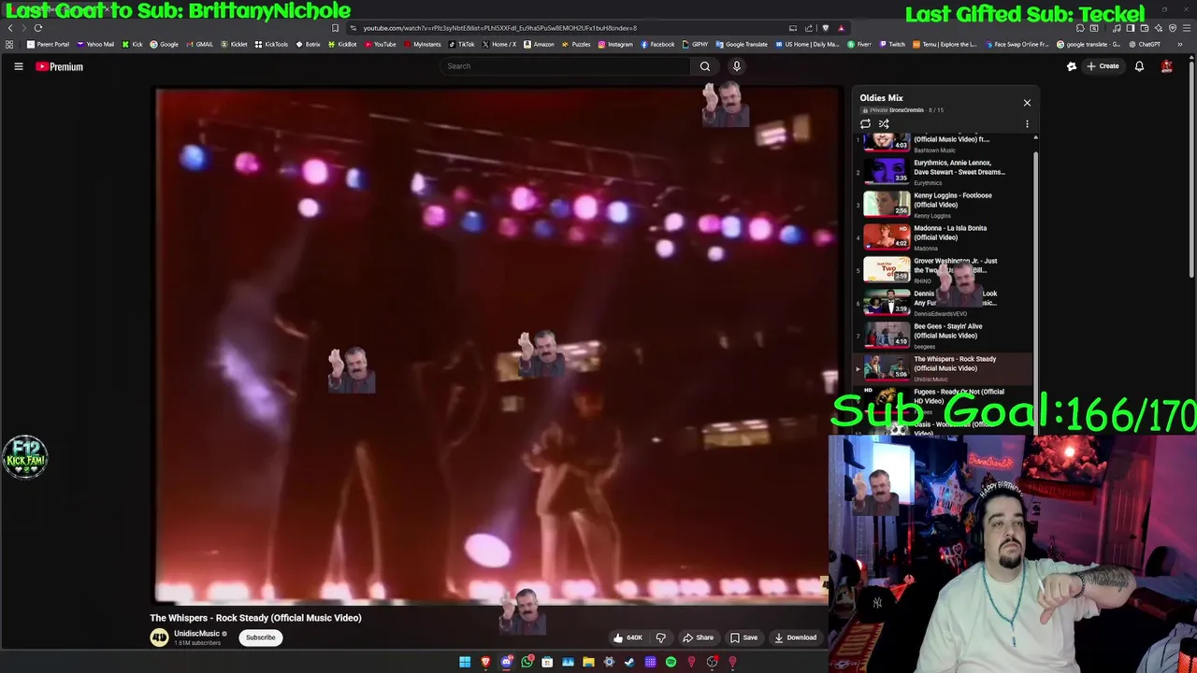Open the Twitch bookmark

892,44
